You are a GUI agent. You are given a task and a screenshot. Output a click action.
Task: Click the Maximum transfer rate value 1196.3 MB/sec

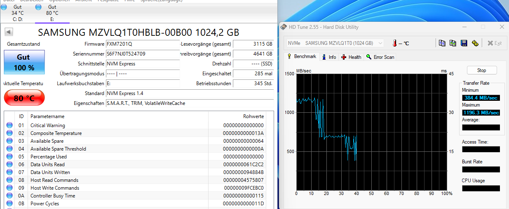pyautogui.click(x=481, y=112)
